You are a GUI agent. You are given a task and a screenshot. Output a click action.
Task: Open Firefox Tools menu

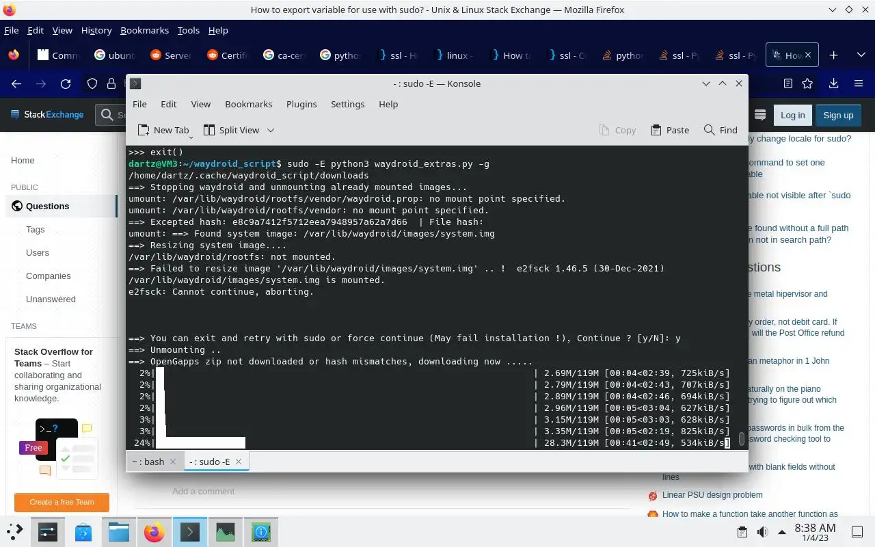click(188, 30)
